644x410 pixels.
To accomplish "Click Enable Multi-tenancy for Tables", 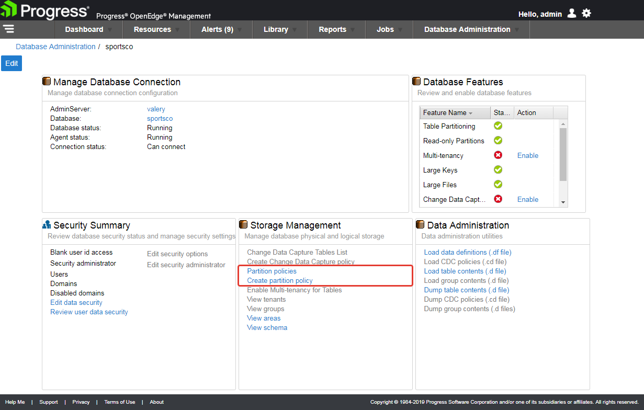I will click(x=295, y=290).
